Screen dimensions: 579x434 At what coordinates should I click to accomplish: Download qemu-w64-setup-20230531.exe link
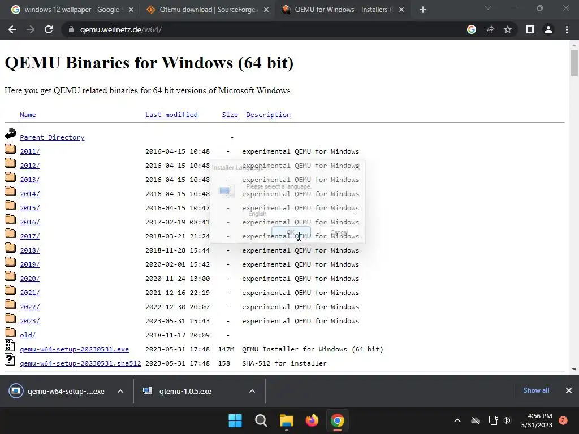pyautogui.click(x=74, y=349)
